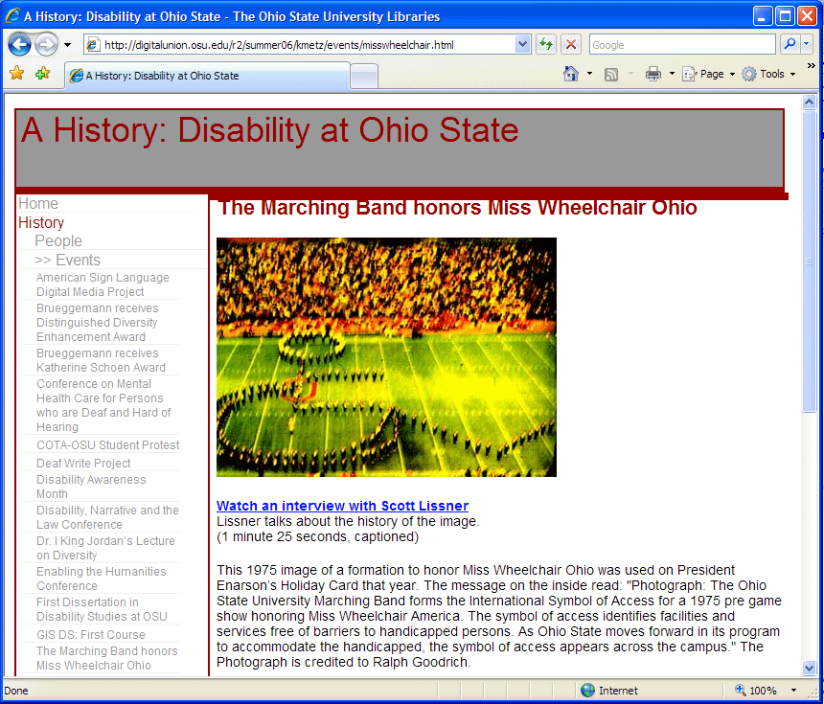Click the Print icon
This screenshot has width=824, height=704.
pos(653,74)
